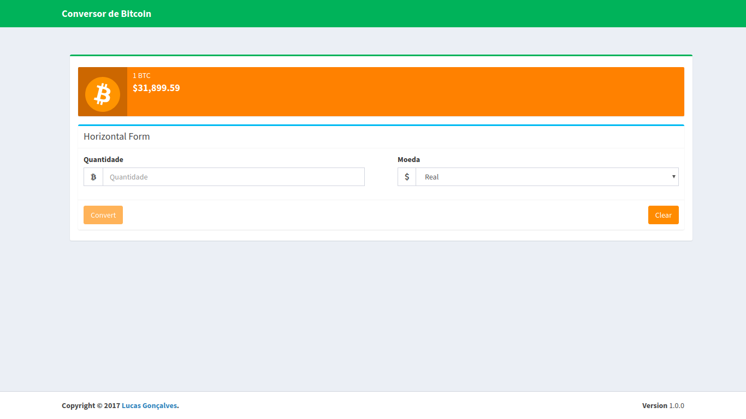Focus the Quantidade input field

[234, 177]
